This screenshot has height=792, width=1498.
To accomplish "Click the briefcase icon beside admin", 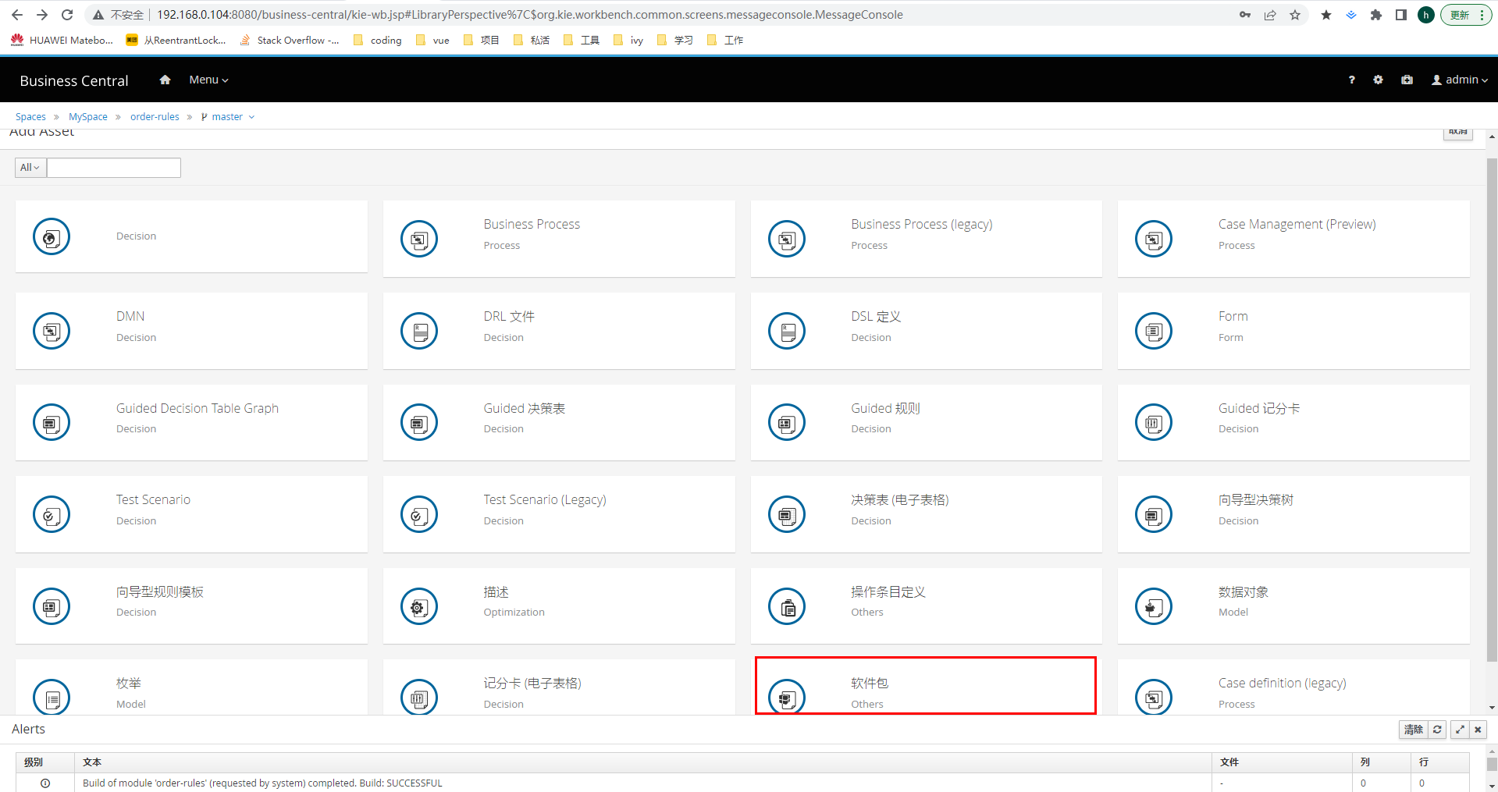I will (1407, 80).
